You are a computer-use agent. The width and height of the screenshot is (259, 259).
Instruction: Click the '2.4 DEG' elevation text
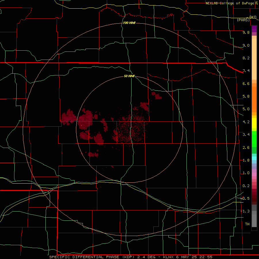tap(146, 257)
